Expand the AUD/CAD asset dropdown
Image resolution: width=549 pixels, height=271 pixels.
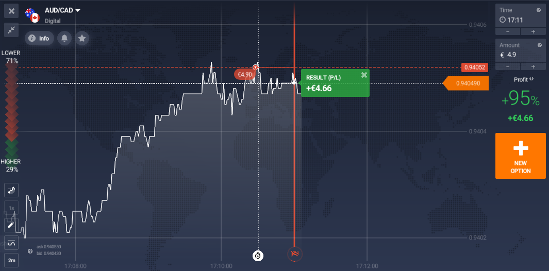coord(78,10)
